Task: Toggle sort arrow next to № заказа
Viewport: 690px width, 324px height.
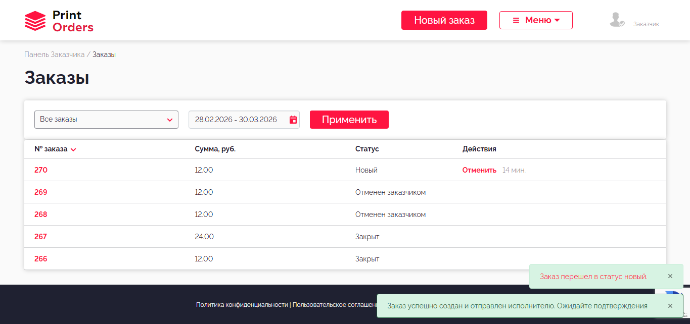Action: tap(73, 150)
